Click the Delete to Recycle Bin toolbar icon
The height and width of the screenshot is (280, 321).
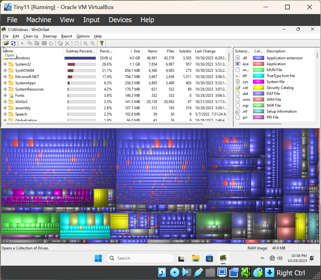point(60,43)
